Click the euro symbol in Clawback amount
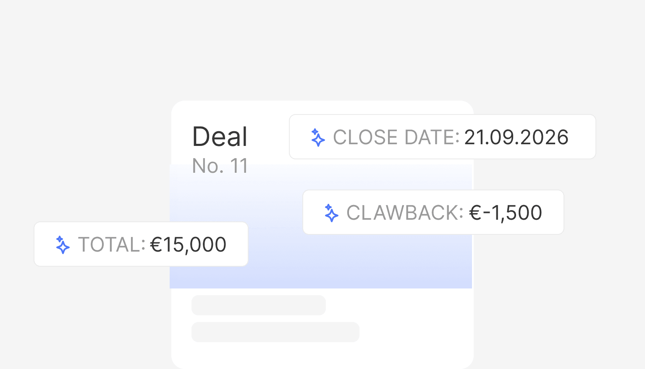 (475, 213)
